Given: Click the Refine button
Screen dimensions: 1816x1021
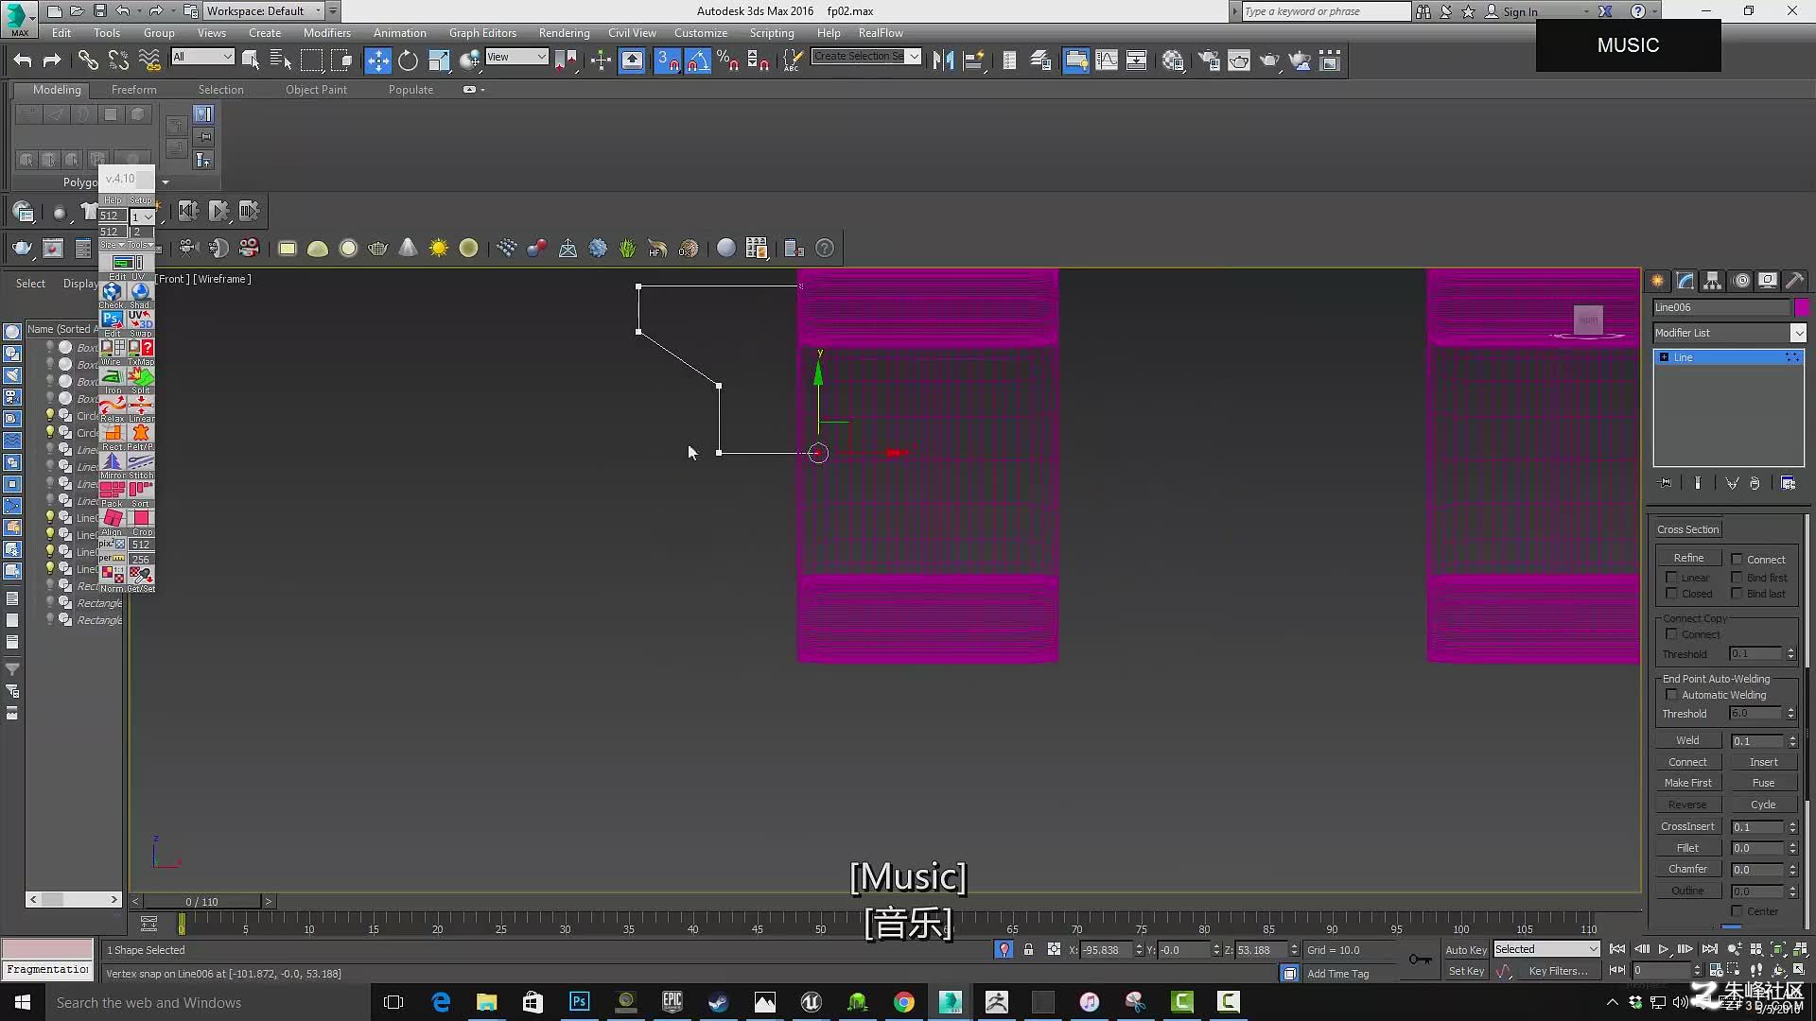Looking at the screenshot, I should [1688, 558].
